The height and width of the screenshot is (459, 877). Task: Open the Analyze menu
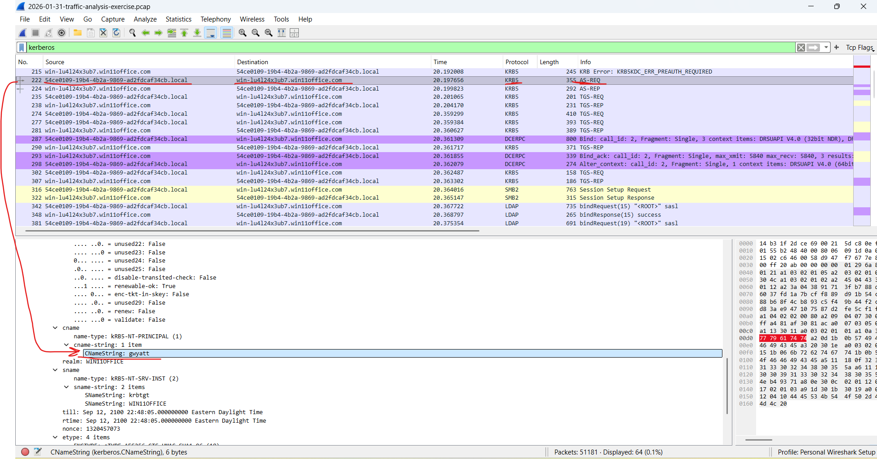(145, 19)
